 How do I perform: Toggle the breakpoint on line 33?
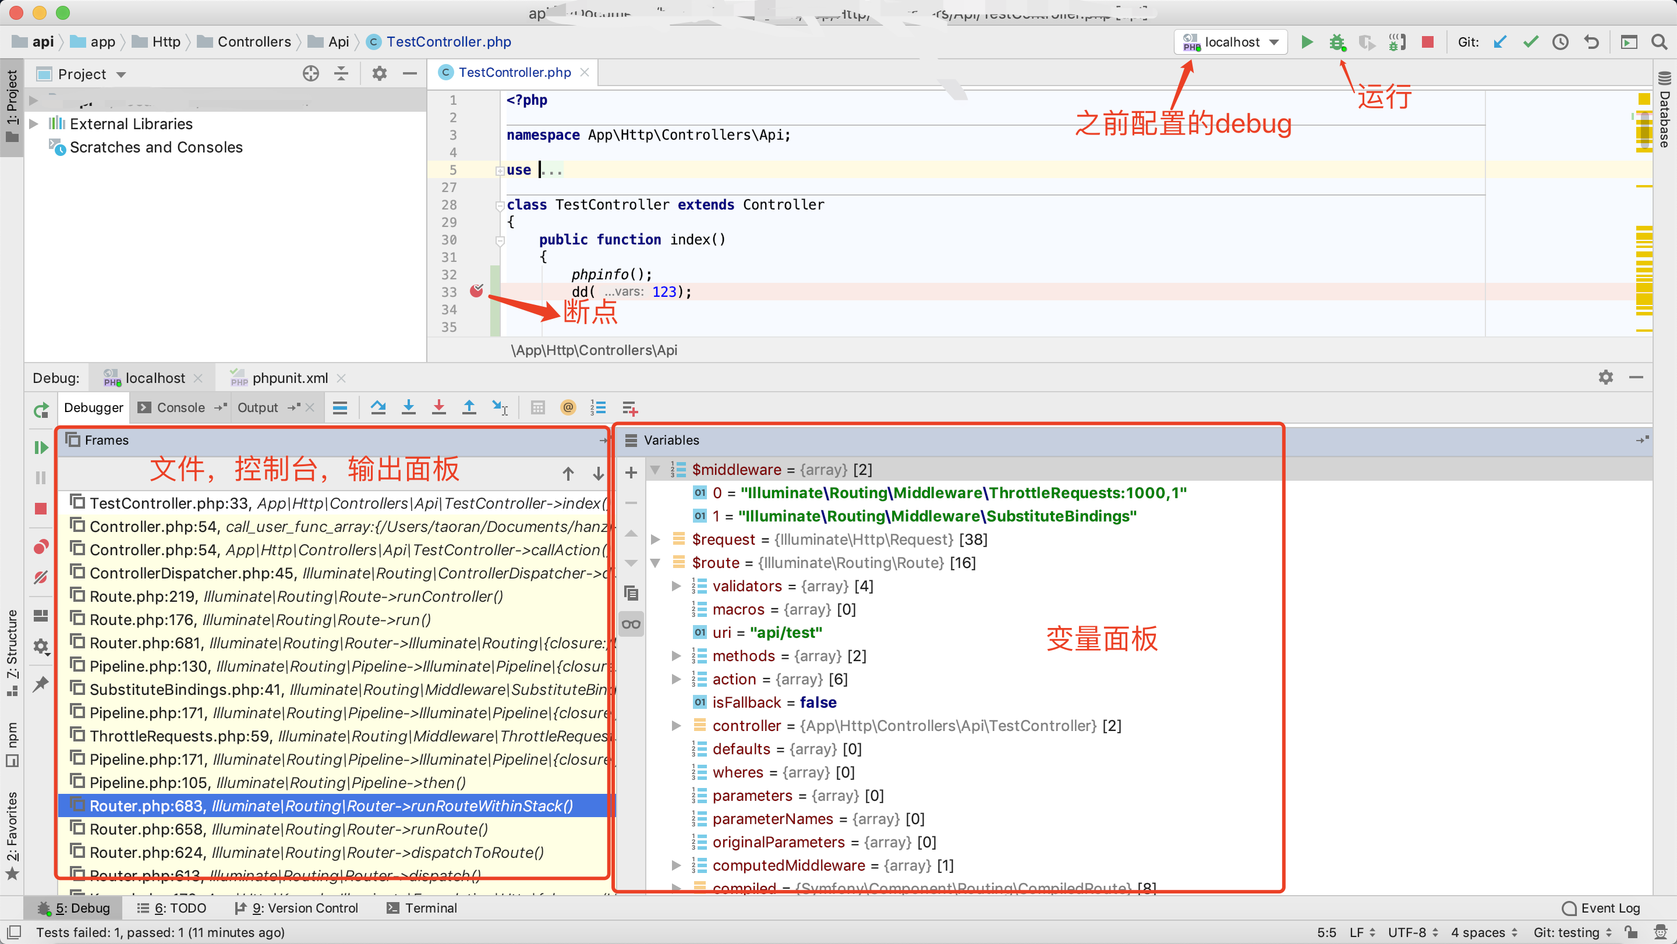coord(476,291)
